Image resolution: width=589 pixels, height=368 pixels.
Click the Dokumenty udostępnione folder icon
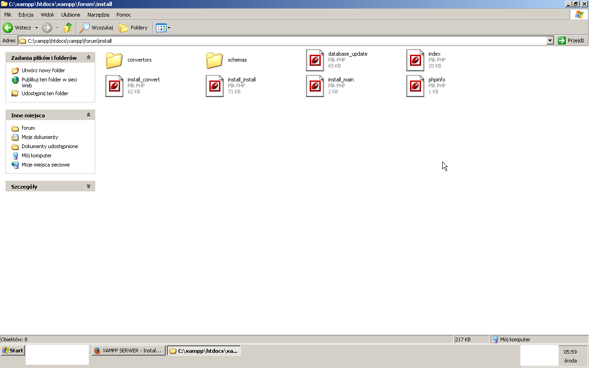[15, 146]
